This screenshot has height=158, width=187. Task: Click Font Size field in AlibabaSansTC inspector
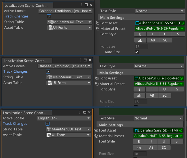tap(141, 46)
